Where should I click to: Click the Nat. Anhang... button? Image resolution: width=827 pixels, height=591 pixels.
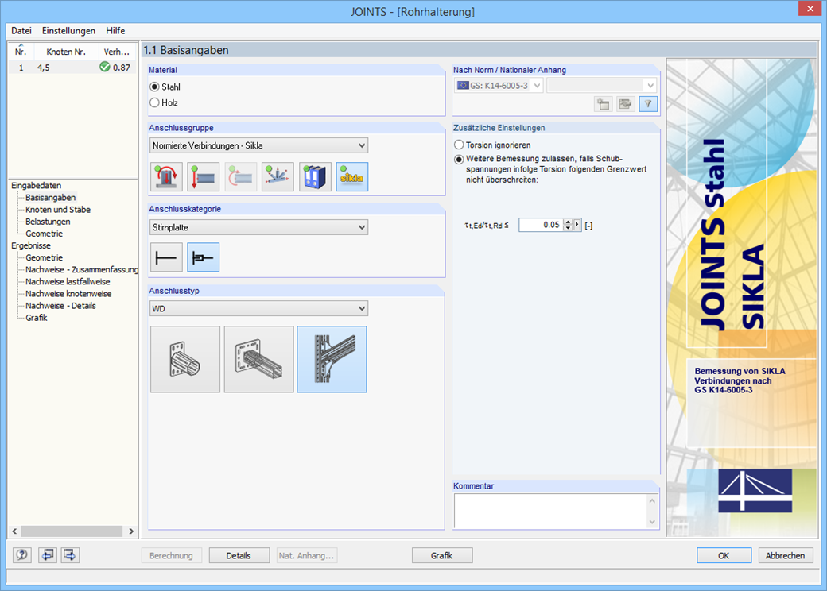click(307, 555)
